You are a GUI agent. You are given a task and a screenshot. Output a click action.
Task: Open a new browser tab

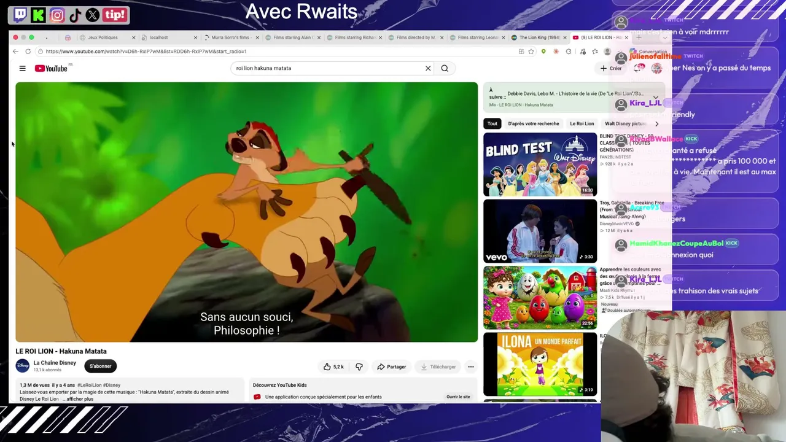click(639, 37)
